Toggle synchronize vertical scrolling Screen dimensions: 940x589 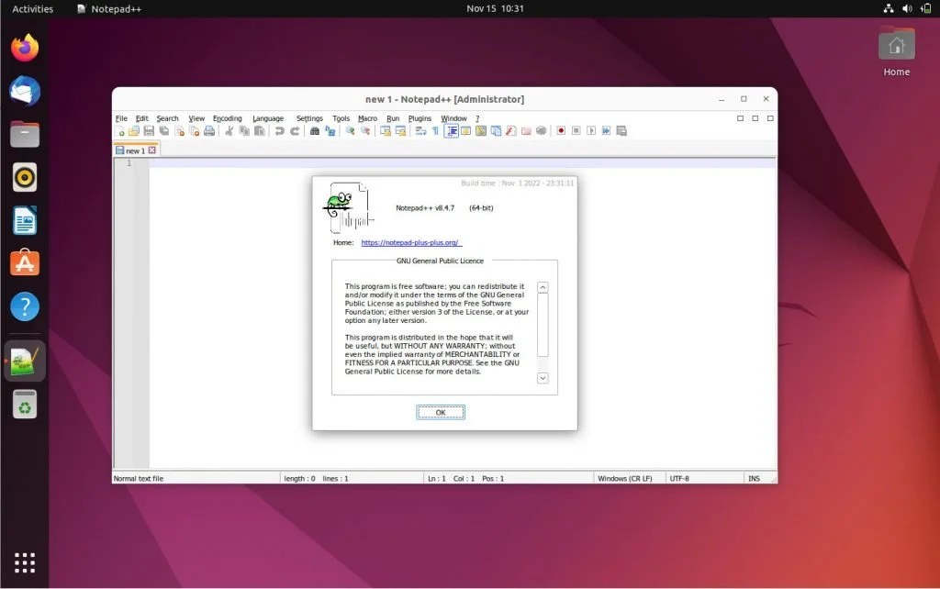point(386,130)
